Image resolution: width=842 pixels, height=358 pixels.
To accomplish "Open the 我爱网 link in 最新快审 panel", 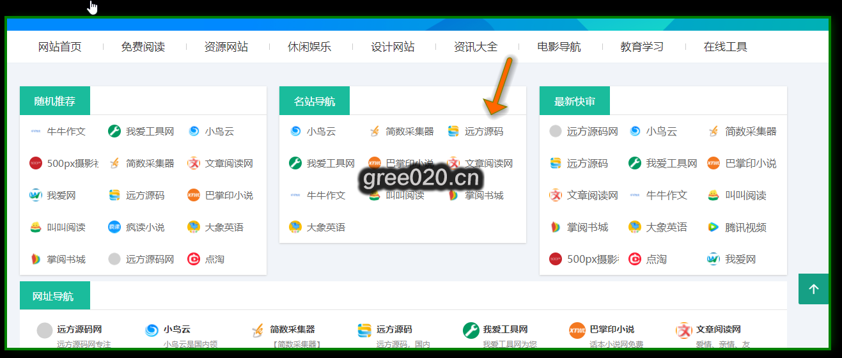I will (x=740, y=259).
